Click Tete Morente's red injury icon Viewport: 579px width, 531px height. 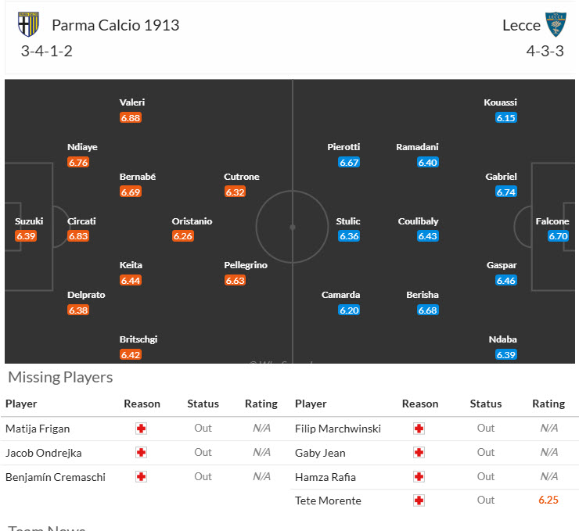pos(419,501)
